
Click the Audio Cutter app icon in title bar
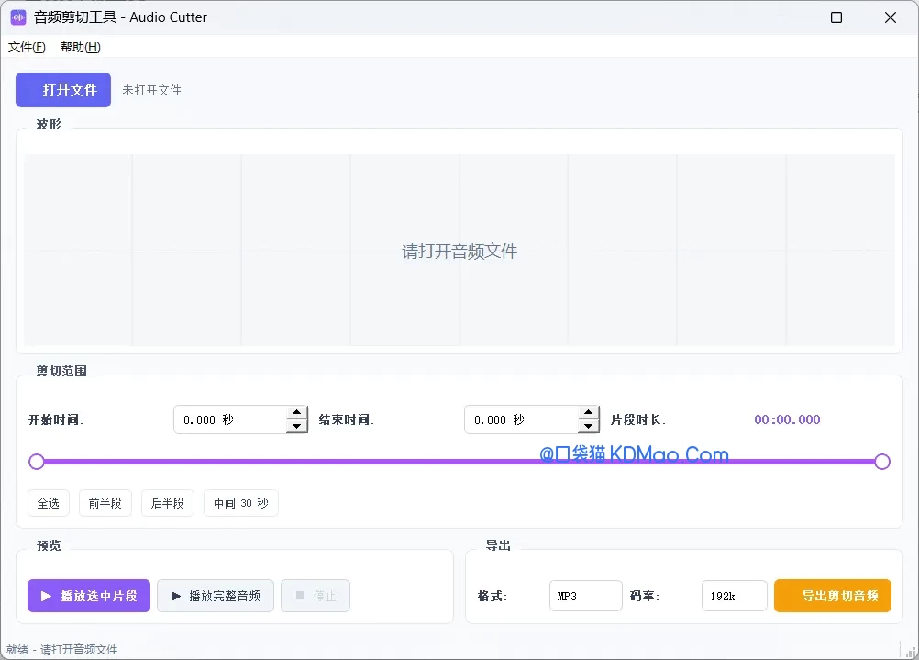[x=18, y=17]
